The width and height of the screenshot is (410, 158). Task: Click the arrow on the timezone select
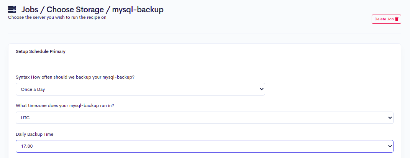(390, 118)
